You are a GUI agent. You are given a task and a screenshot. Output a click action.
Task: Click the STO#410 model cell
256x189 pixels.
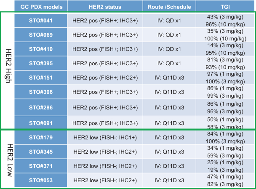coord(40,49)
